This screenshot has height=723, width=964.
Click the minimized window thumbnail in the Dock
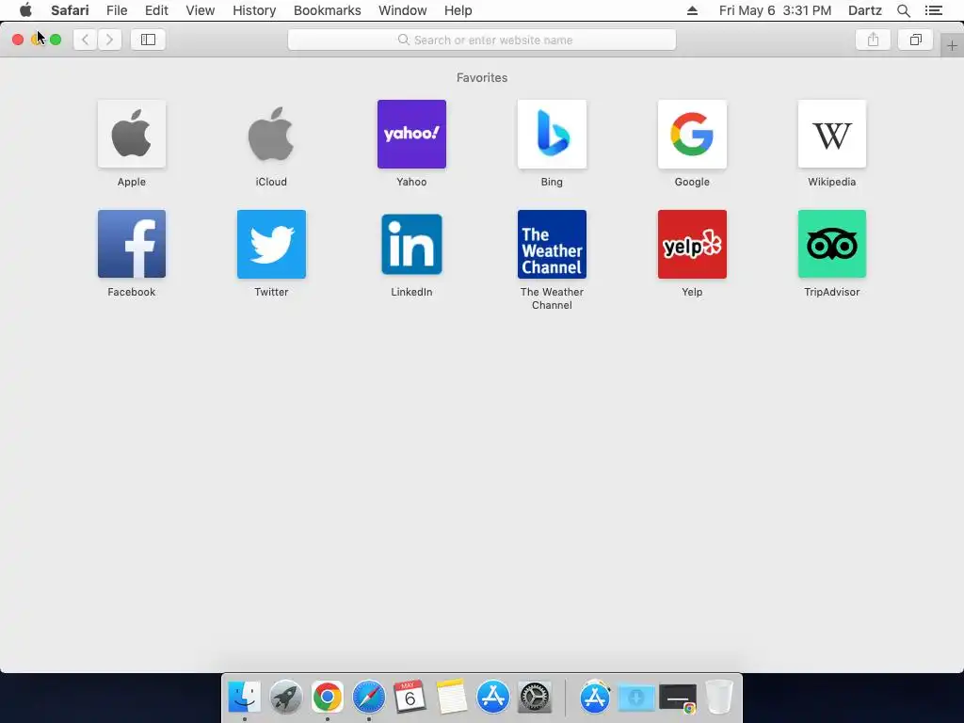point(678,699)
